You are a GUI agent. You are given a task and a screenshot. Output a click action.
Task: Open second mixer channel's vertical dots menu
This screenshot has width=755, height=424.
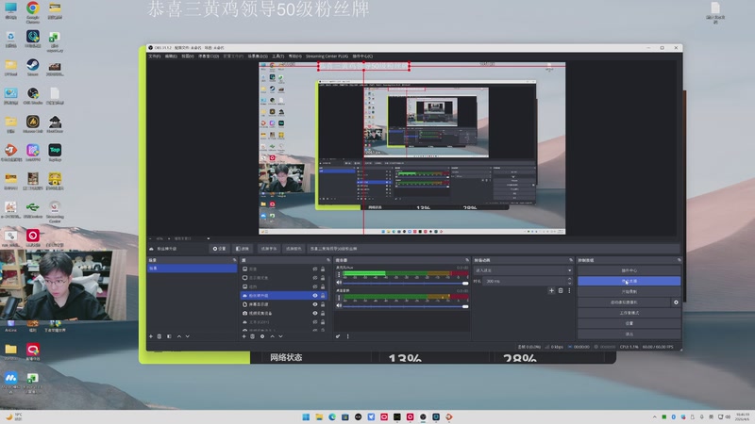339,298
